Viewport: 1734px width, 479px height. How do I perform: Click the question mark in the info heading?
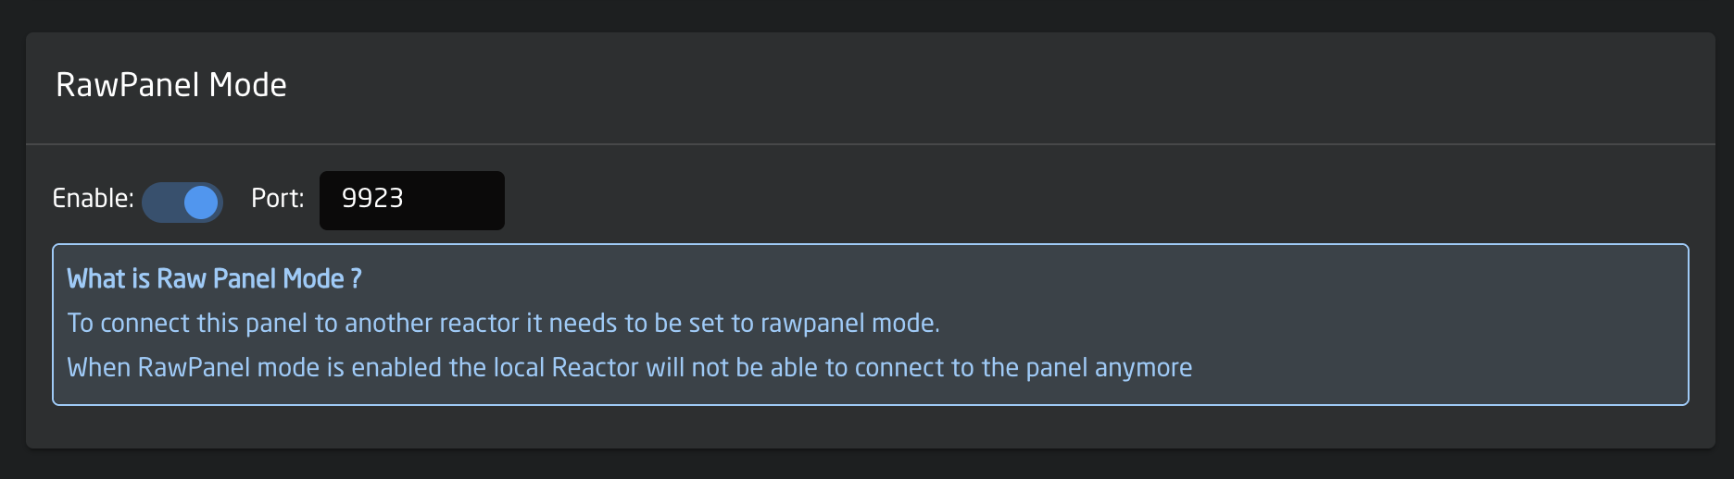[x=356, y=279]
